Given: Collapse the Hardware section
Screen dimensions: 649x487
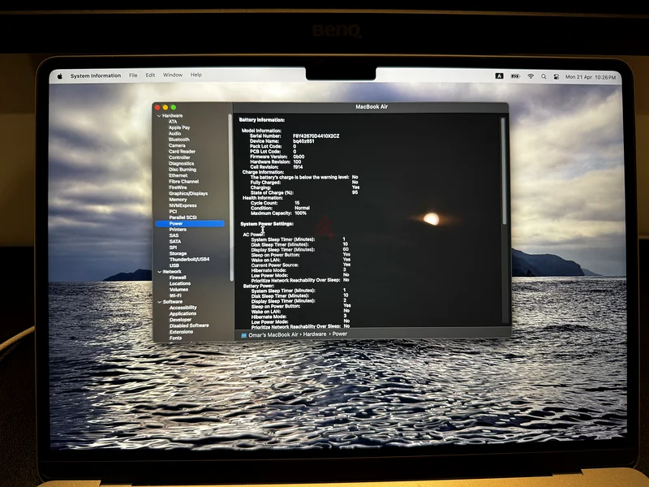Looking at the screenshot, I should (159, 116).
